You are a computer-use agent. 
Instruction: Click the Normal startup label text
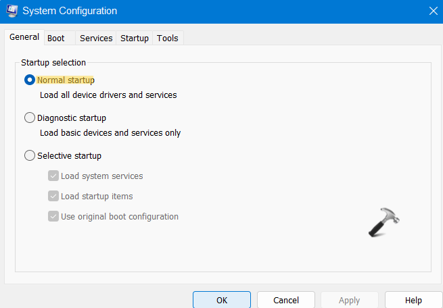coord(66,80)
